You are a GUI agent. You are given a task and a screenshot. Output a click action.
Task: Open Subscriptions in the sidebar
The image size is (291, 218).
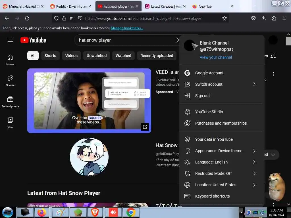tap(10, 102)
